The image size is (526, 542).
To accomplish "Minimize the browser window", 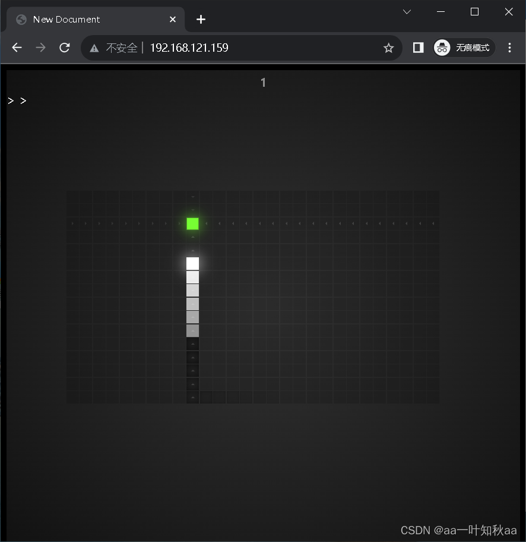I will [x=441, y=12].
